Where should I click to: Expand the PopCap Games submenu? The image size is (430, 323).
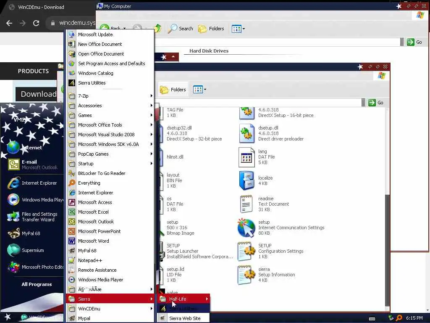pyautogui.click(x=110, y=154)
